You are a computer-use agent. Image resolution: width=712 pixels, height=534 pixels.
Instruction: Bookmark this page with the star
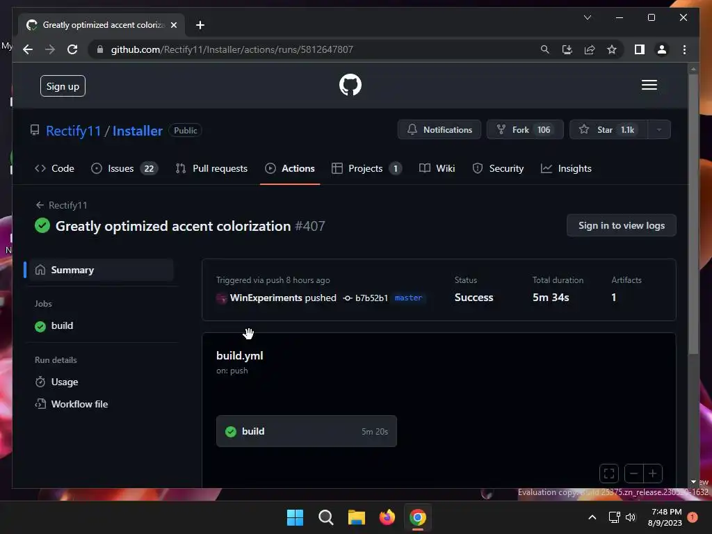(612, 49)
